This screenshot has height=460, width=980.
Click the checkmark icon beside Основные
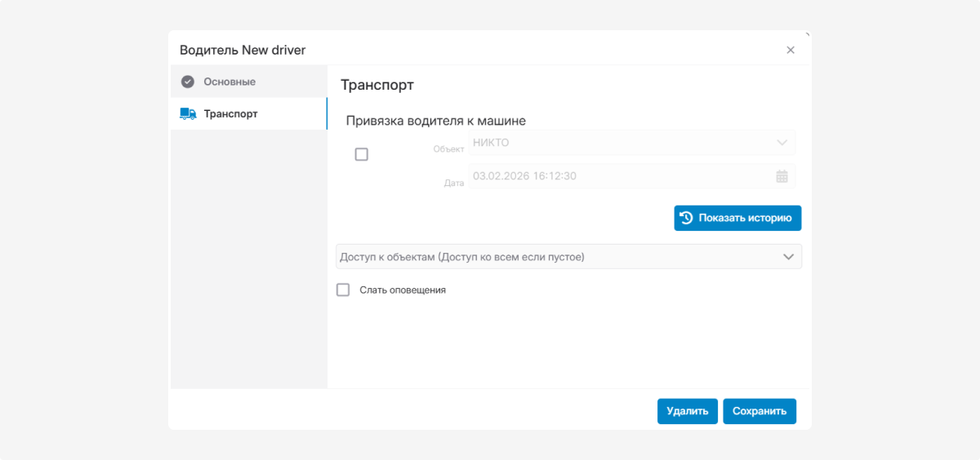[x=188, y=82]
